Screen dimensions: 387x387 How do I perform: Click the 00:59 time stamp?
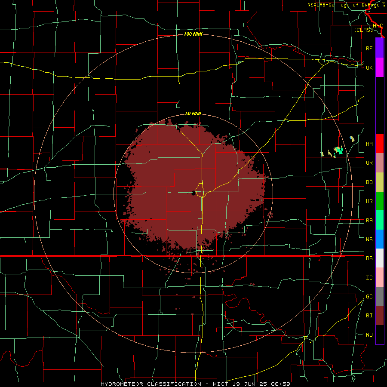pyautogui.click(x=280, y=384)
